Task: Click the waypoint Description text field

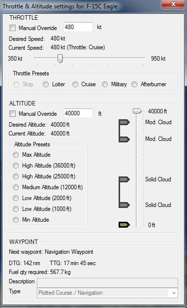Action: pos(108,283)
